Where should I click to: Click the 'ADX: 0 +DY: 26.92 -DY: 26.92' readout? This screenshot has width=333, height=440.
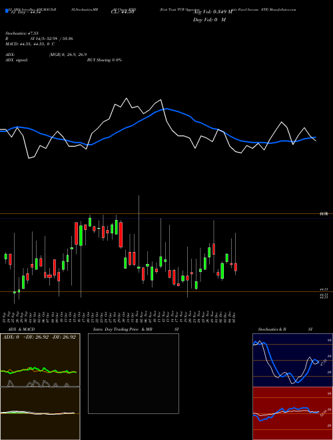[x=39, y=337]
